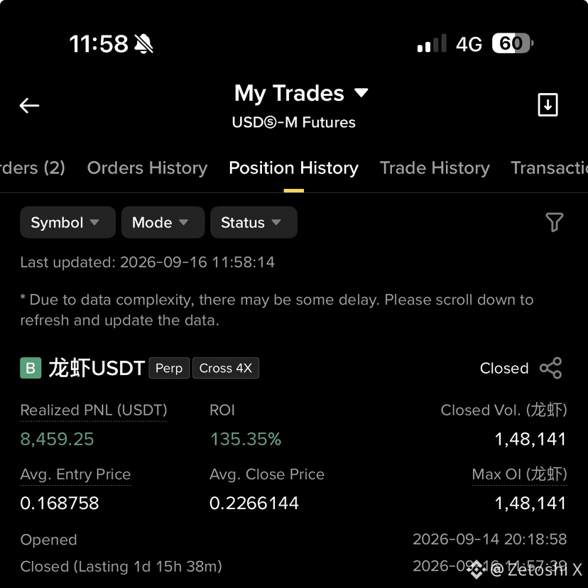Open the Mode filter dropdown
Image resolution: width=588 pixels, height=588 pixels.
coord(163,222)
